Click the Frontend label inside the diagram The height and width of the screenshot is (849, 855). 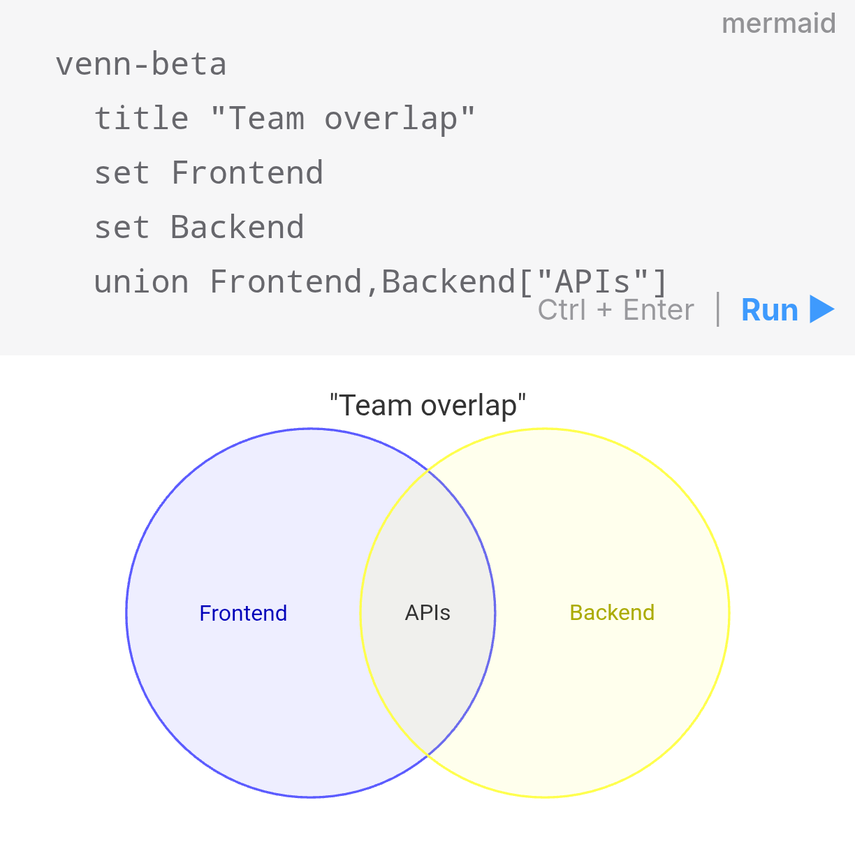click(243, 613)
